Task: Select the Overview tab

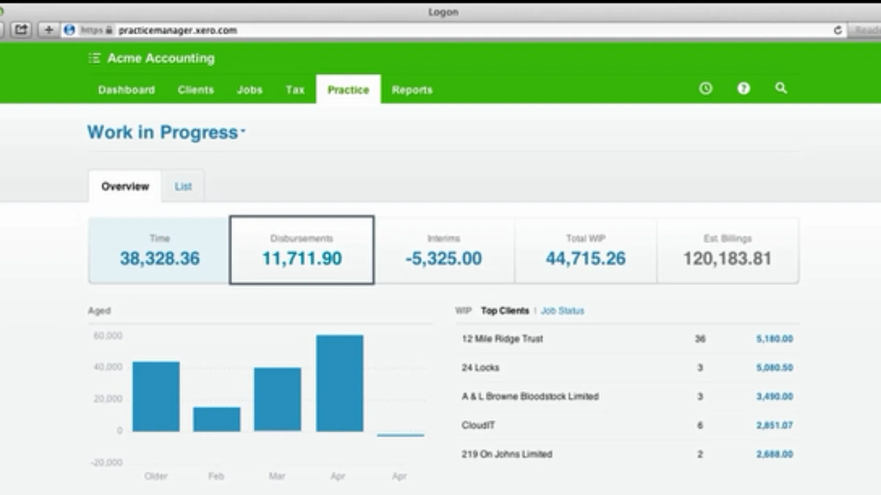Action: [125, 186]
